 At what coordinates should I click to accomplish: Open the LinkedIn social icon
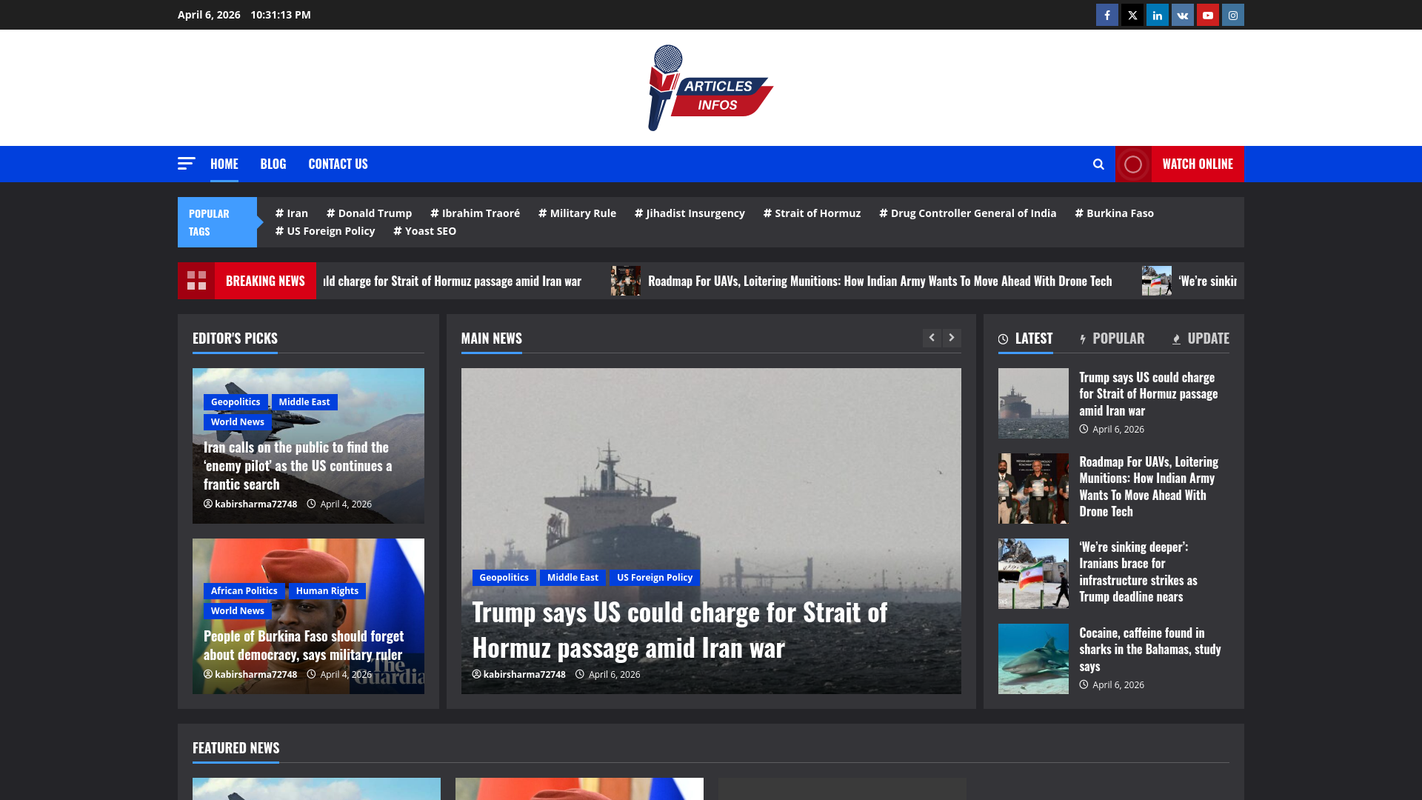1158,15
